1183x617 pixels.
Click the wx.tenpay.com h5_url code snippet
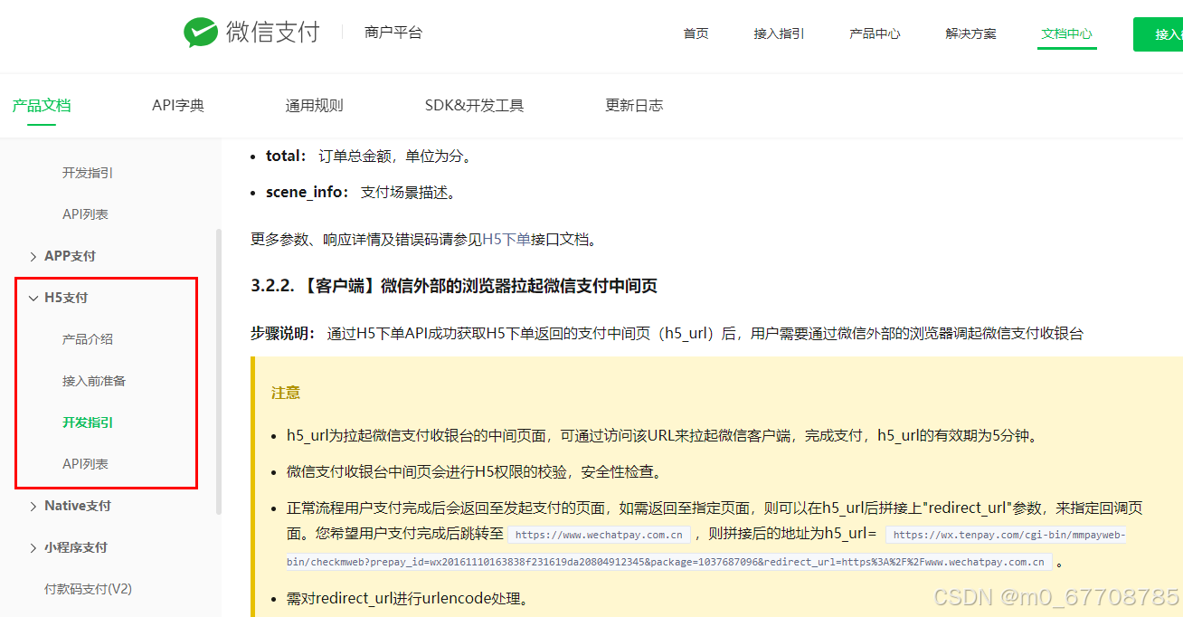(x=706, y=548)
